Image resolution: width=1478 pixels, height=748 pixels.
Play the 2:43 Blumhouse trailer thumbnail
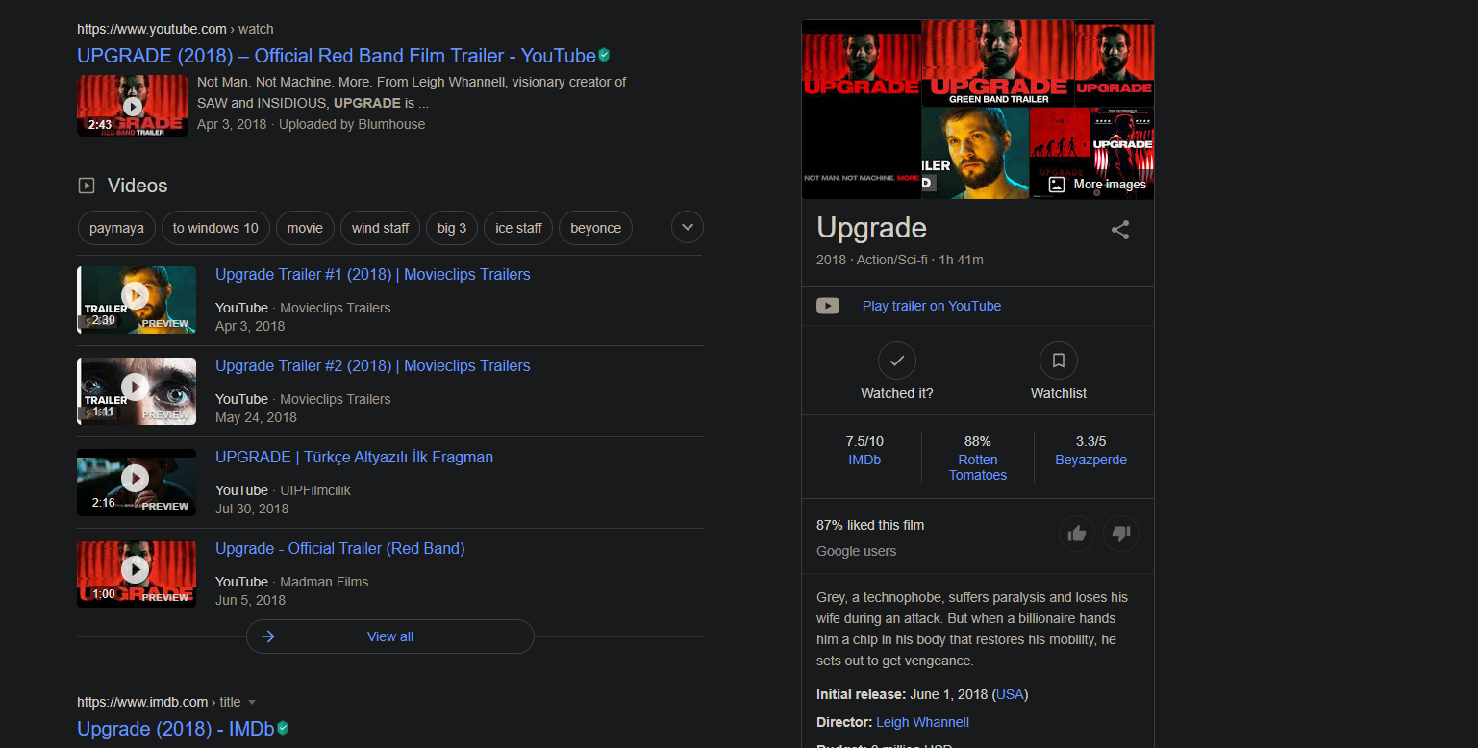133,106
